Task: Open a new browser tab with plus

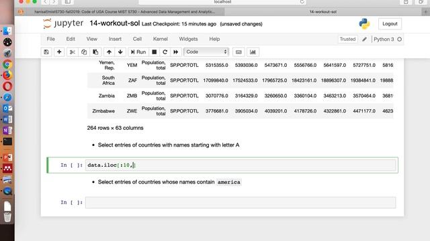Action: click(425, 12)
